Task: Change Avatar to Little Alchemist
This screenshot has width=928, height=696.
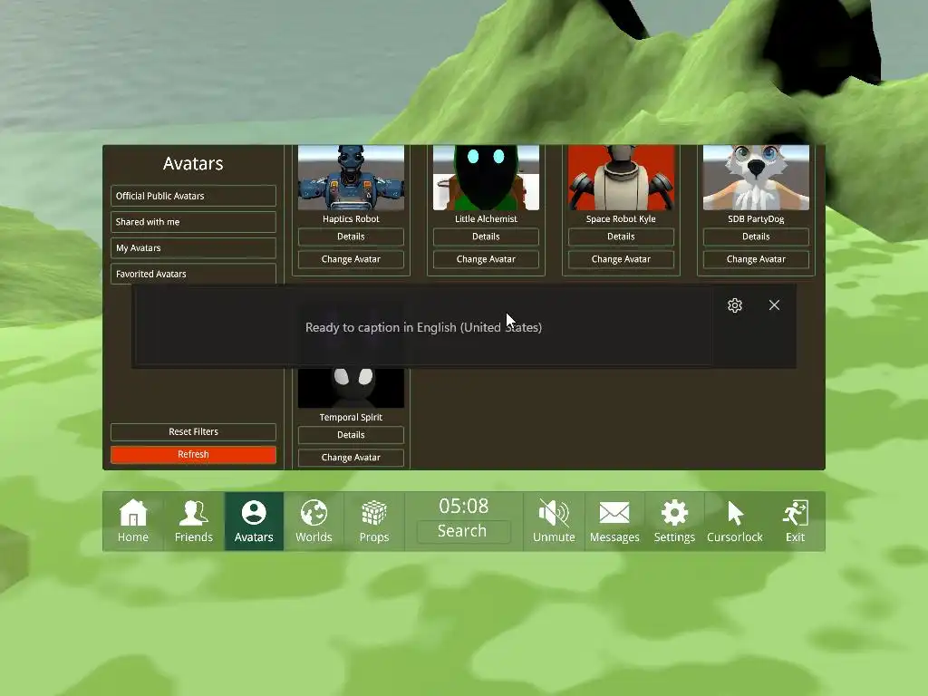Action: click(x=486, y=259)
